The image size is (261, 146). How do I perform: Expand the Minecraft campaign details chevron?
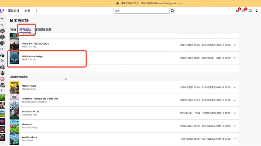tap(234, 126)
